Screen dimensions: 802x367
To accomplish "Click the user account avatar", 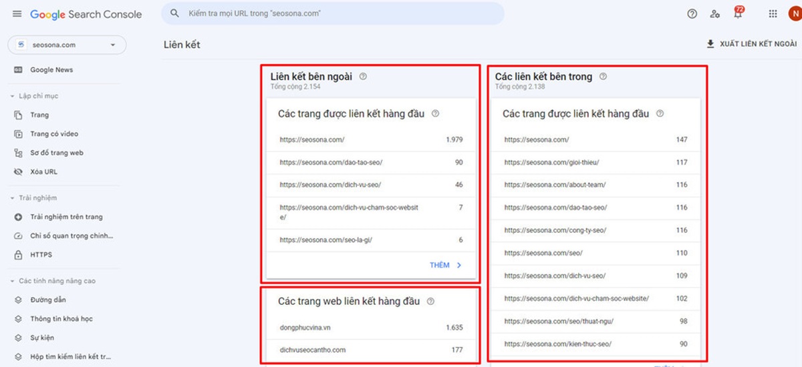I will tap(793, 14).
